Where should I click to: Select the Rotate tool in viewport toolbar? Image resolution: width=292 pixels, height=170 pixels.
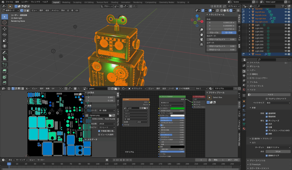click(x=5, y=35)
